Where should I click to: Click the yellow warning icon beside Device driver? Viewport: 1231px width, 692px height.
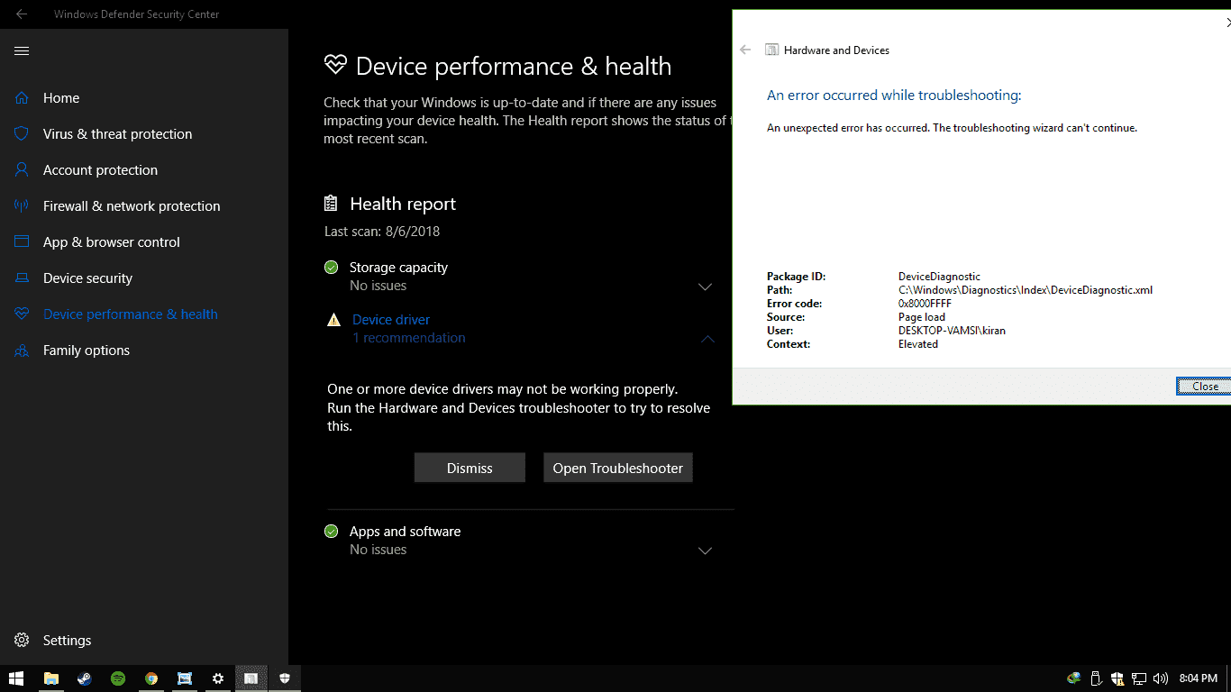tap(333, 320)
